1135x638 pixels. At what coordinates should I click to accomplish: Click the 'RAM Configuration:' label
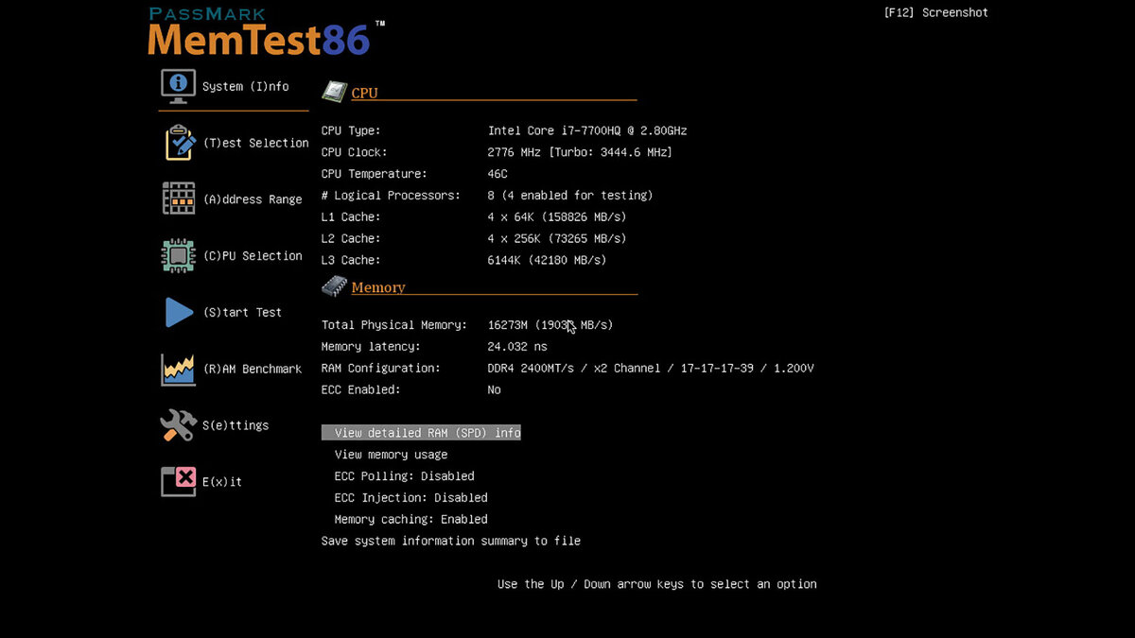(x=381, y=369)
